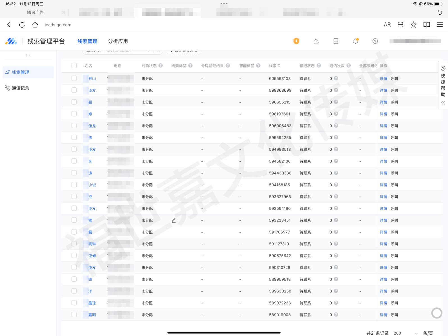Collapse the 快捷帮助 side panel
Screen dimensions: 448x336
pos(443,103)
